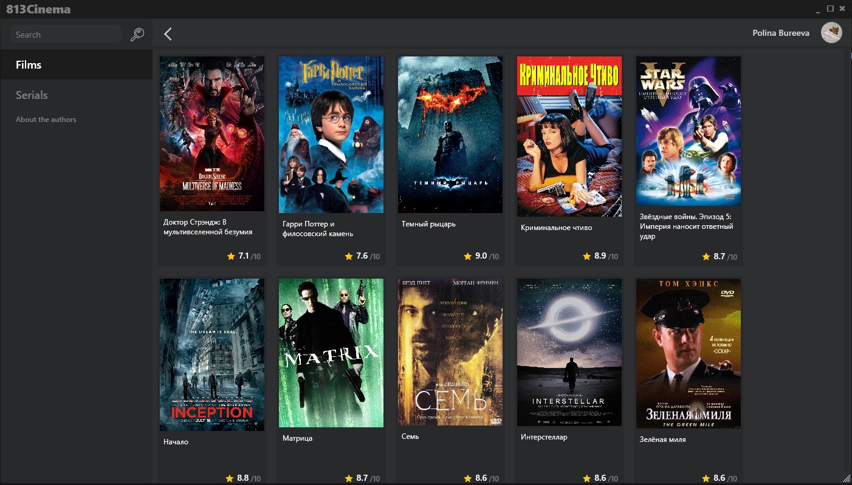Click the star in the Интерстеллар card
852x485 pixels.
(587, 478)
